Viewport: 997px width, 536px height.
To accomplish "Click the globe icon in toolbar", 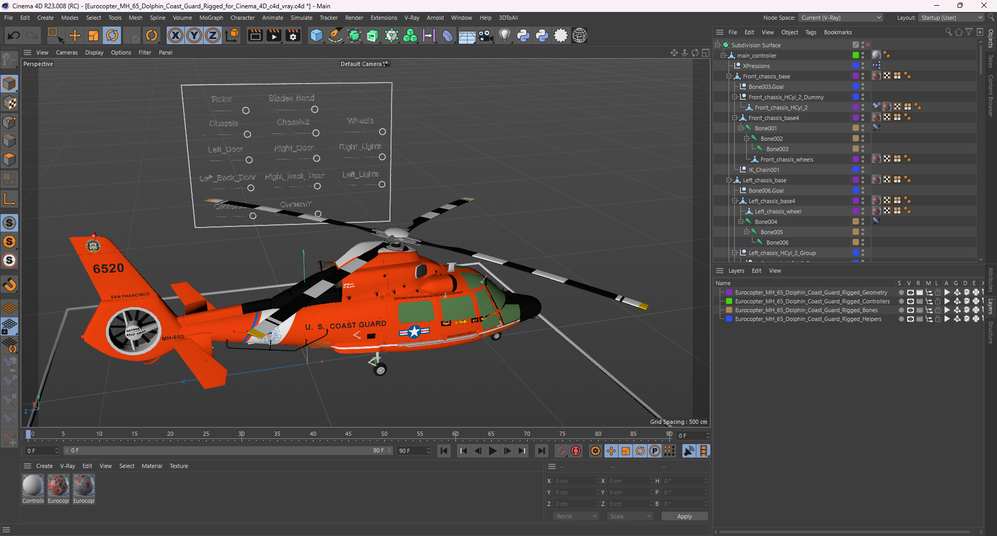I will [x=580, y=35].
